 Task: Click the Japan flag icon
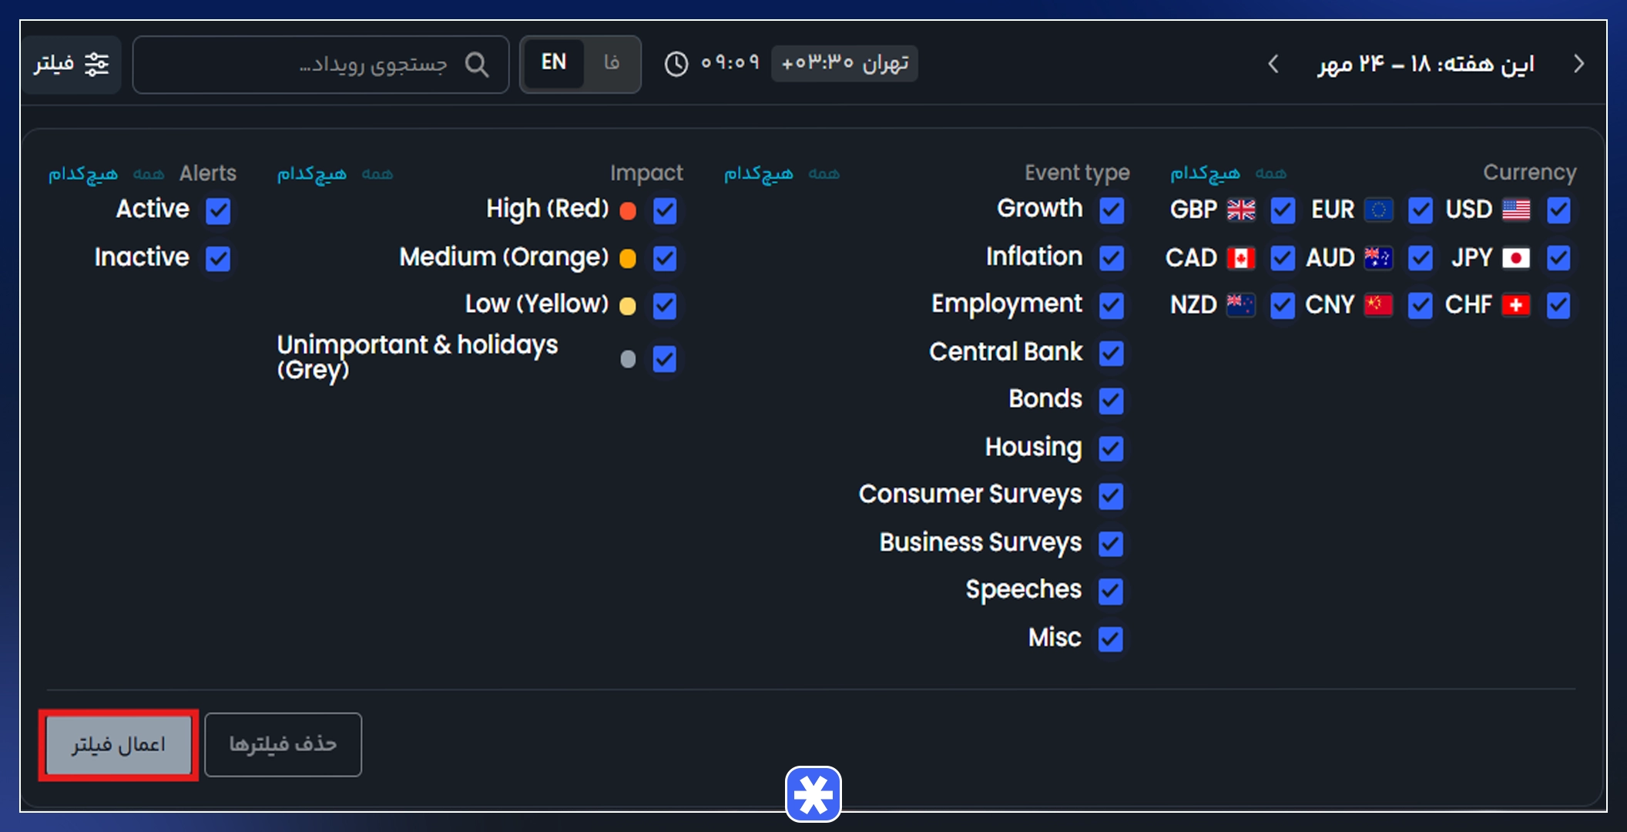(x=1516, y=258)
